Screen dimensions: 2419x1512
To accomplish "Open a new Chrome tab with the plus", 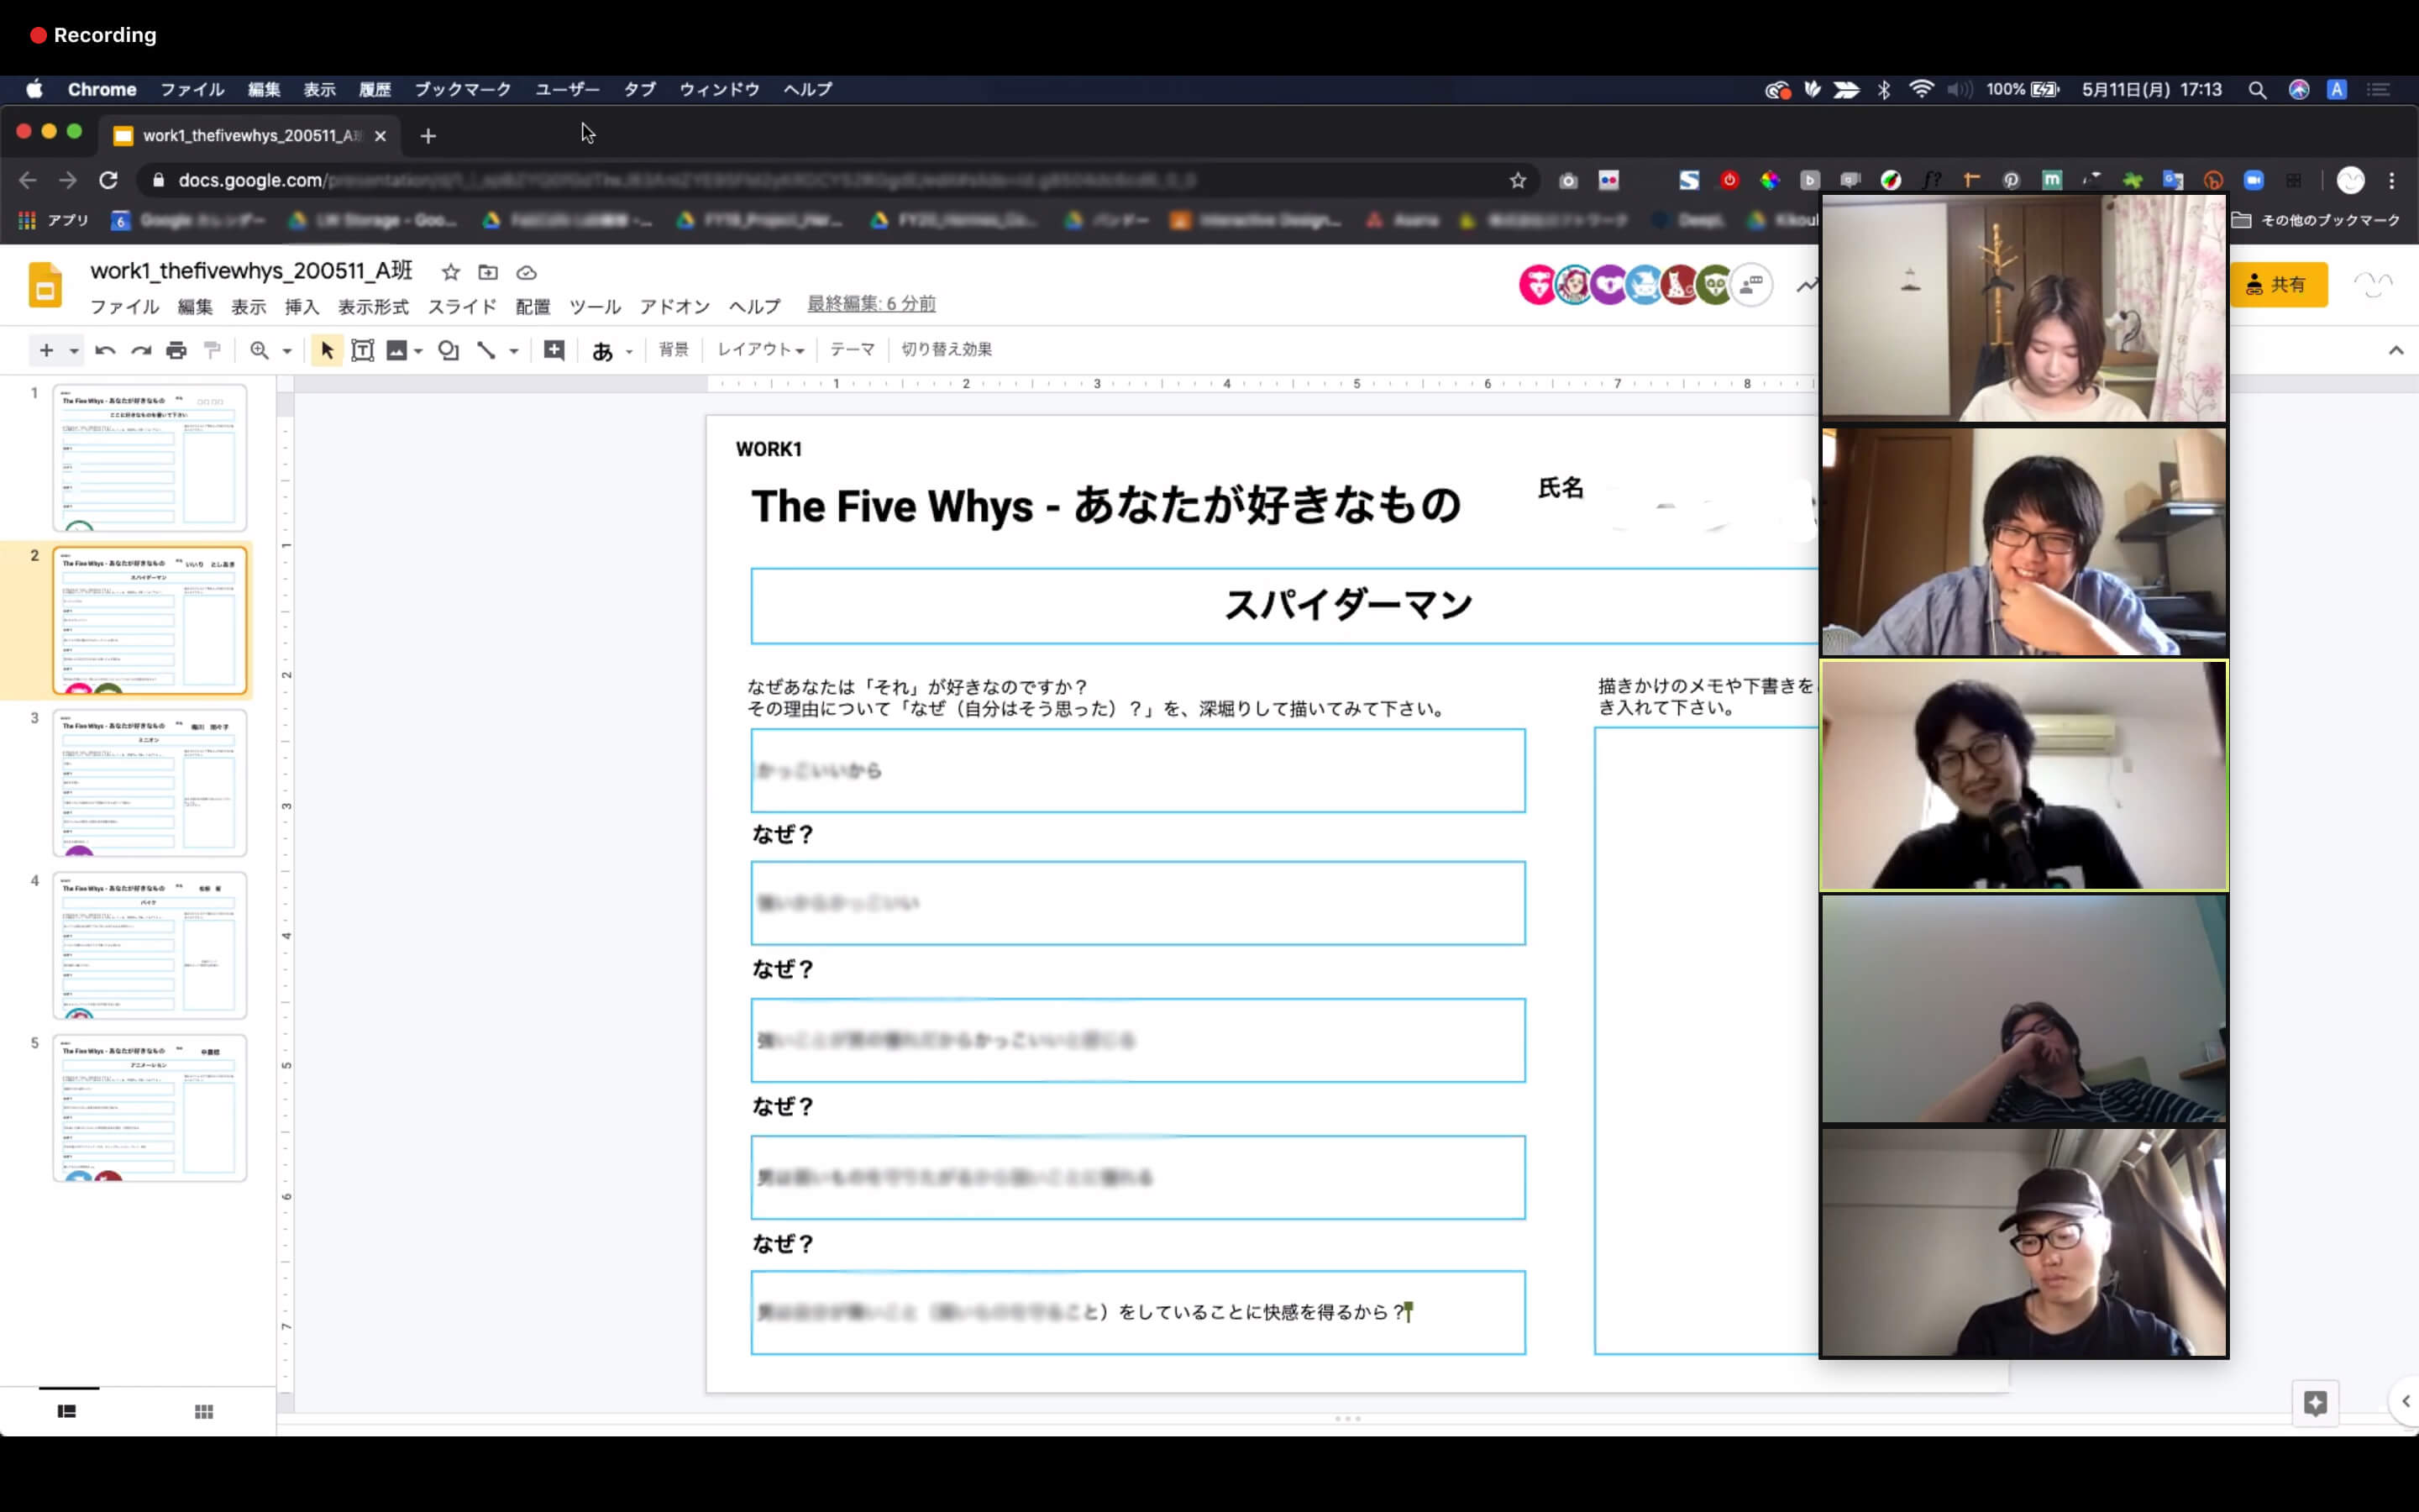I will coord(429,136).
